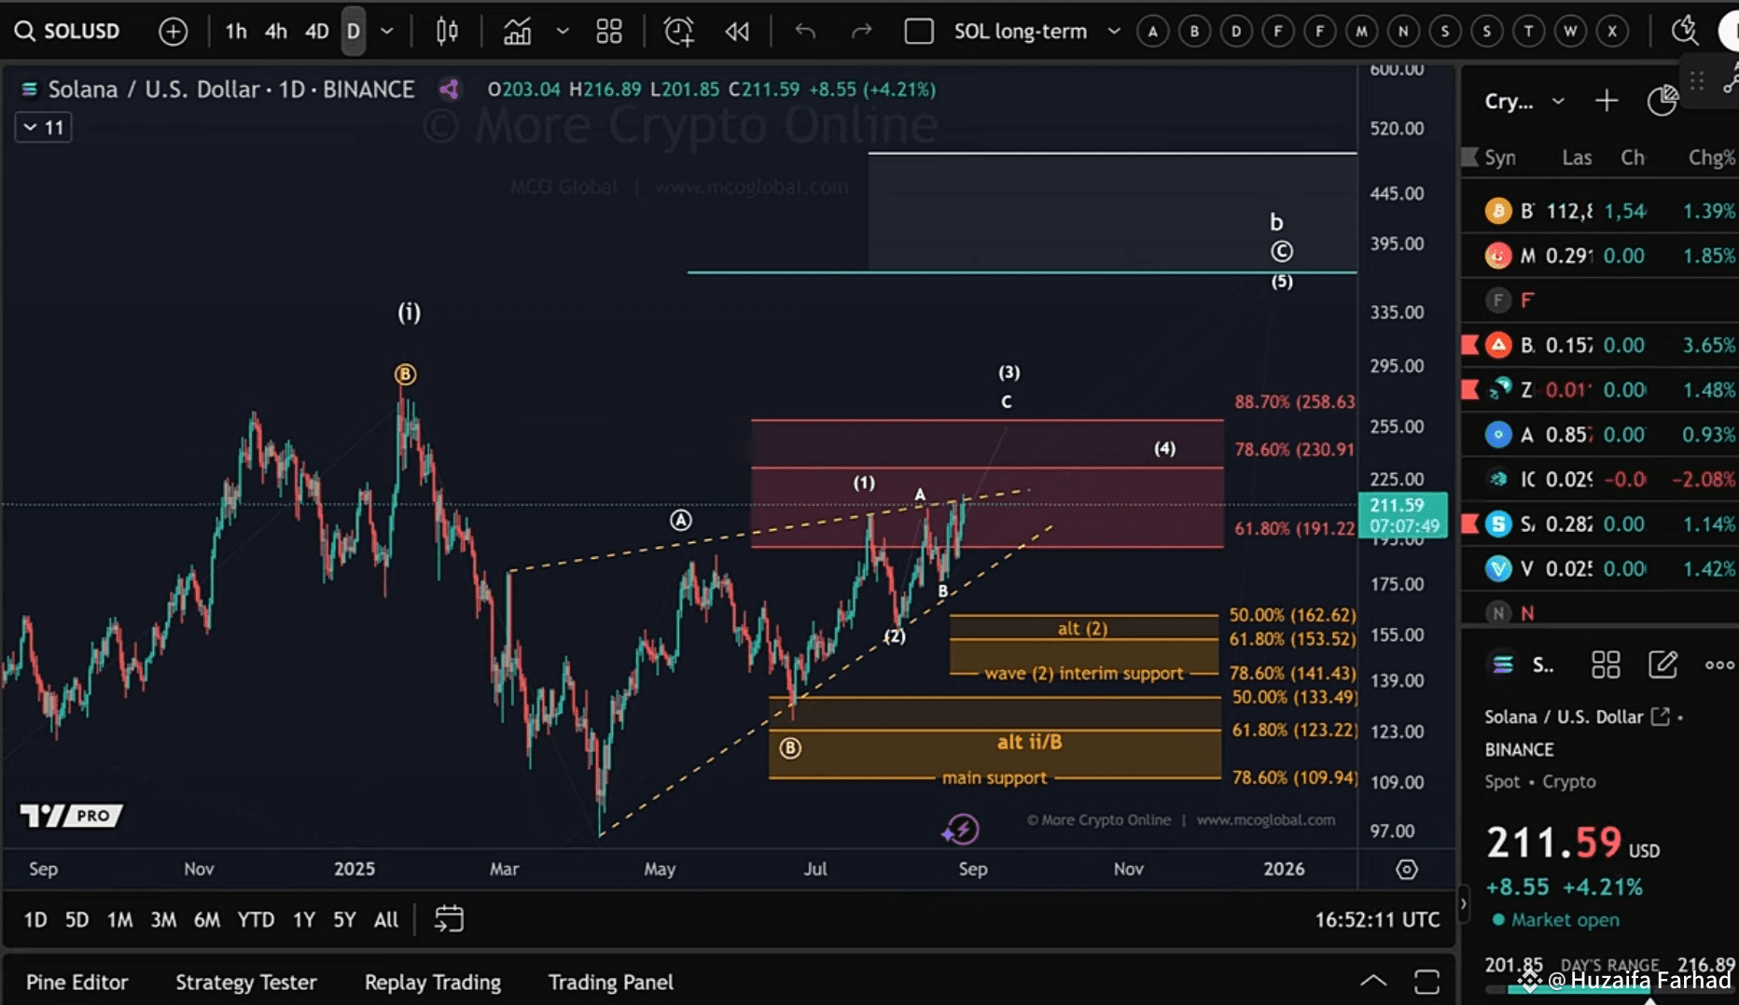Image resolution: width=1739 pixels, height=1005 pixels.
Task: Collapse the right sidebar arrow handle
Action: [1463, 903]
